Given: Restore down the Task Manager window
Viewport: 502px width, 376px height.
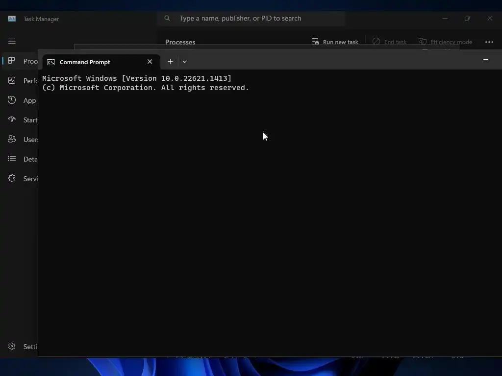Looking at the screenshot, I should tap(467, 18).
